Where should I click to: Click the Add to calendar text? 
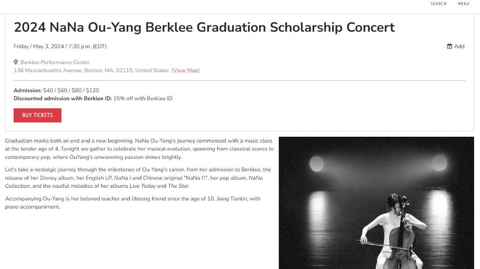point(459,46)
